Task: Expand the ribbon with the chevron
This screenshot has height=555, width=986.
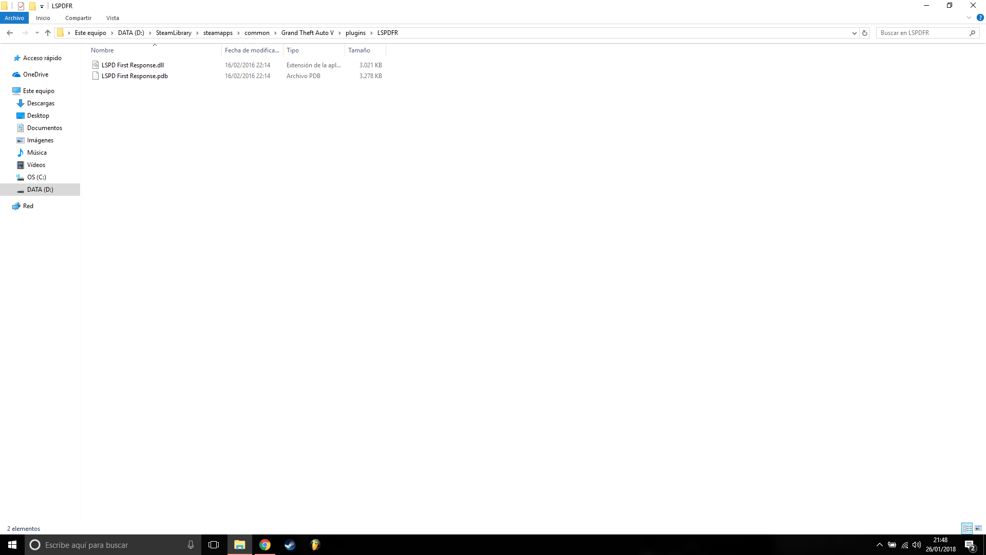Action: pyautogui.click(x=969, y=17)
